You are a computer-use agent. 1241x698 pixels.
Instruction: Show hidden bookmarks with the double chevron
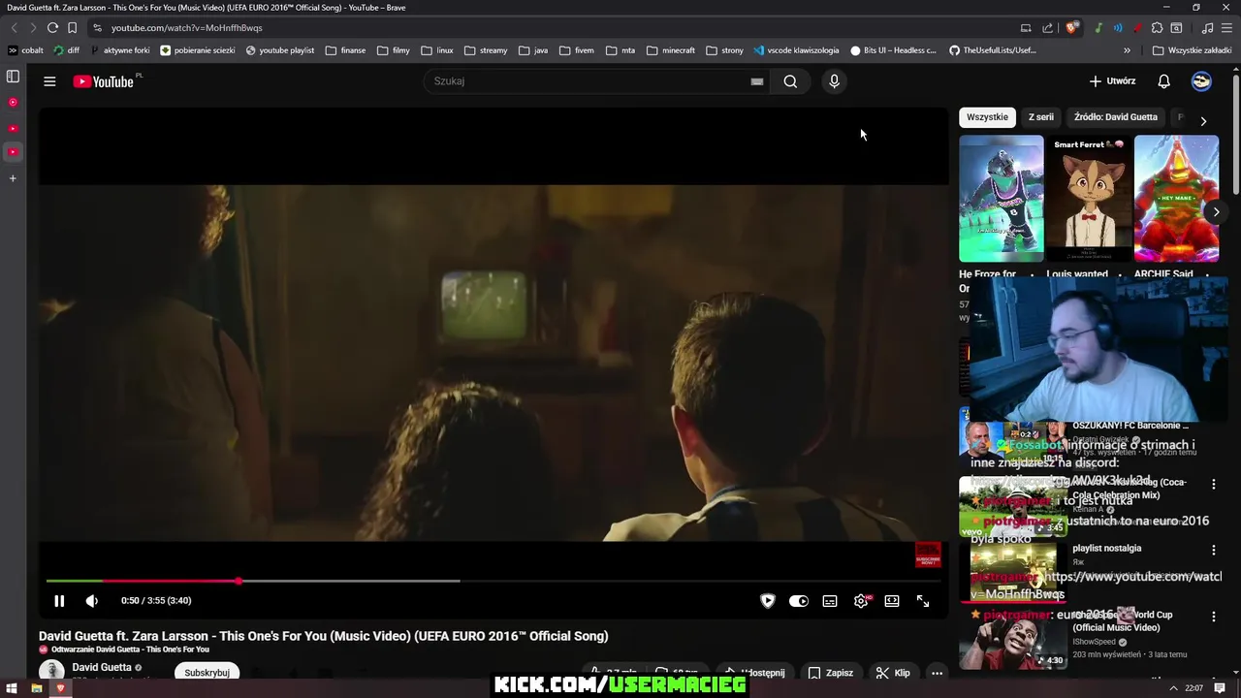click(1127, 50)
